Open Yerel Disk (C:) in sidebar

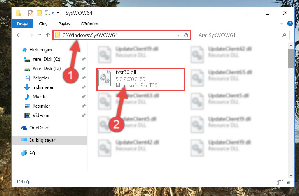[46, 59]
